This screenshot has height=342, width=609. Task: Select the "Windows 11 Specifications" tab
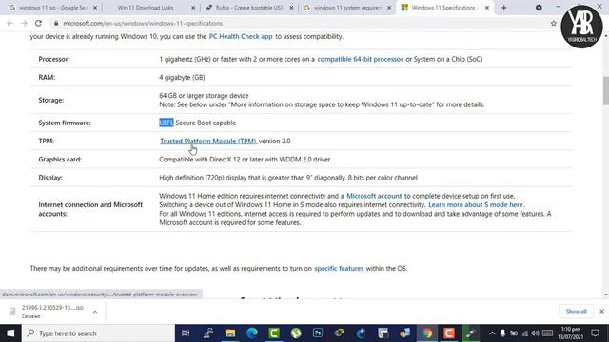[443, 8]
